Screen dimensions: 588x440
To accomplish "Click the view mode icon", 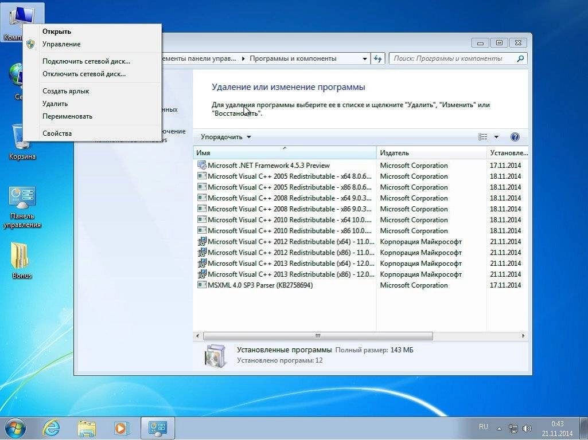I will coord(482,137).
